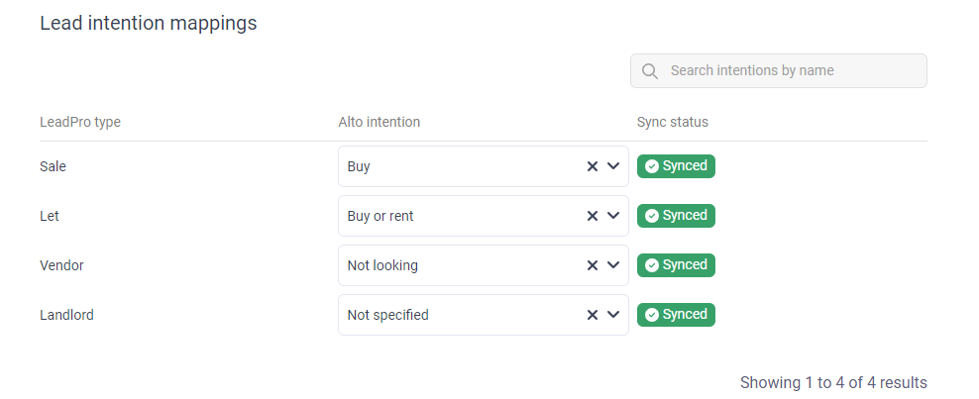
Task: Clear the Not looking selection for Vendor
Action: coord(593,265)
